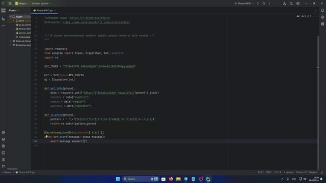Click the Windows taskbar search box
326x183 pixels.
141,179
